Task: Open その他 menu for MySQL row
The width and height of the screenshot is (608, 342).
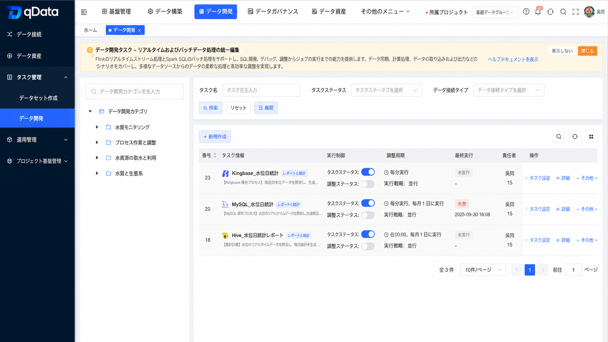Action: 587,209
